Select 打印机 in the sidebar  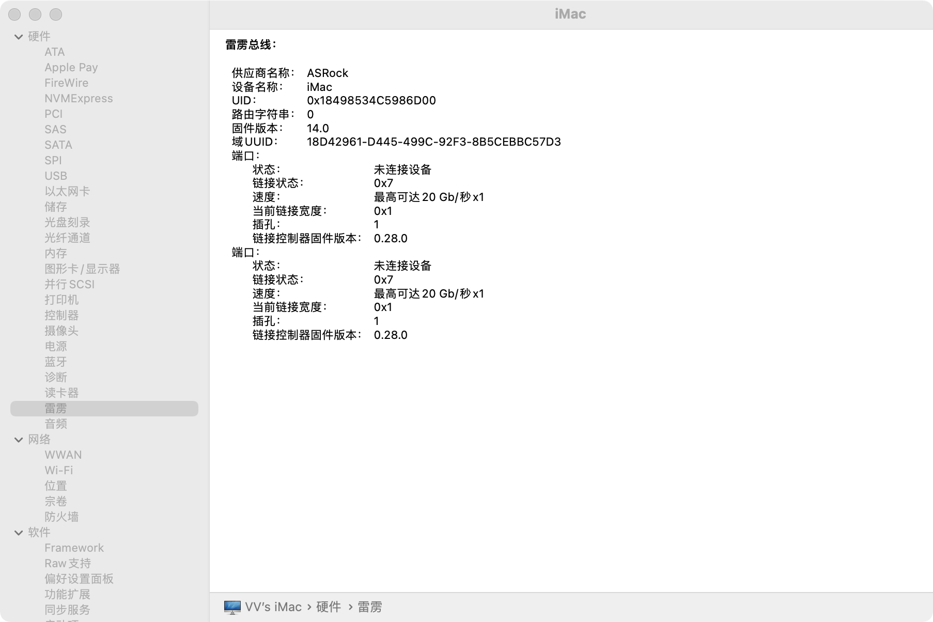pyautogui.click(x=61, y=300)
